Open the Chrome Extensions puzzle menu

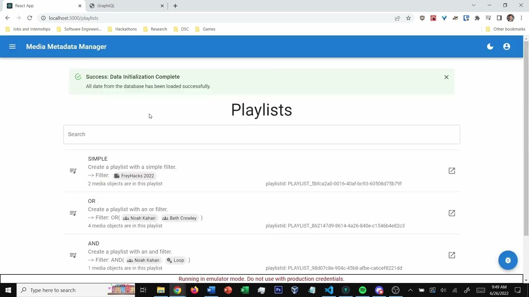tap(477, 18)
